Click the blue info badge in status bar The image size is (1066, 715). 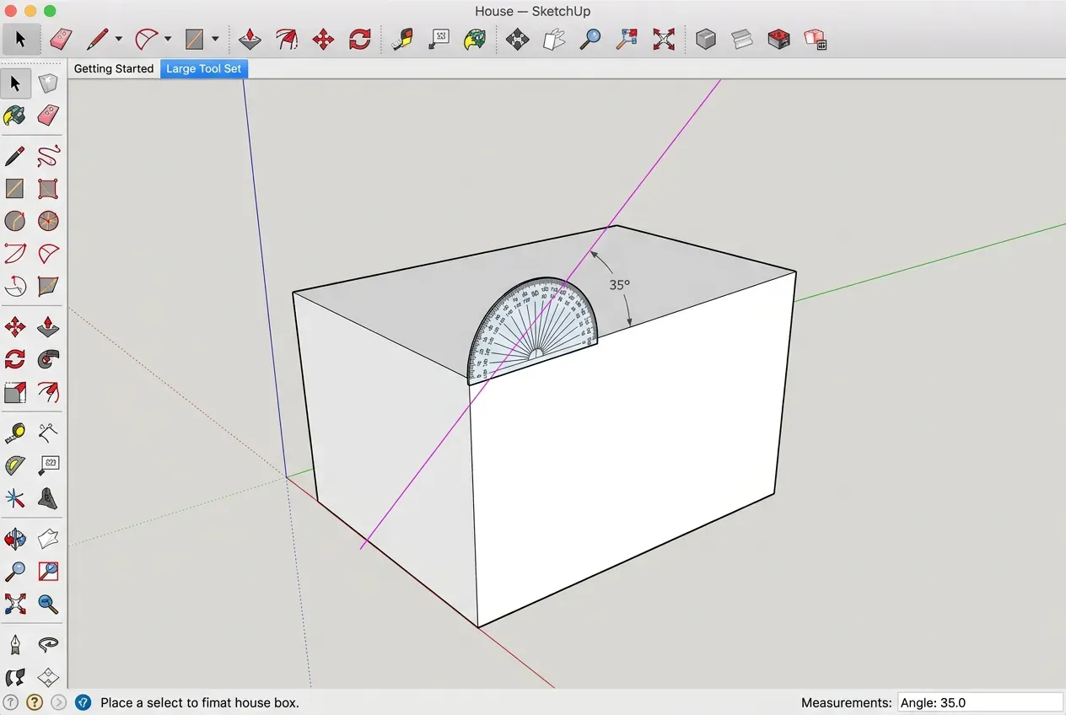coord(83,702)
